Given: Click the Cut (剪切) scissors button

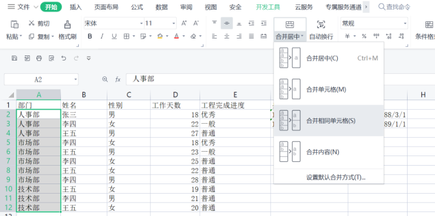Looking at the screenshot, I should (39, 24).
